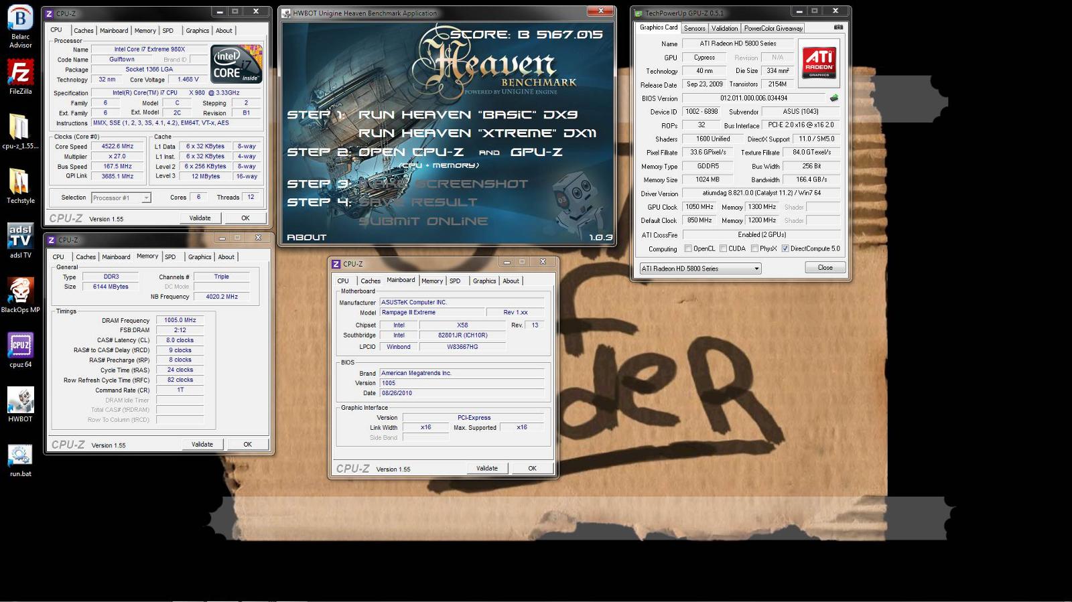Open cpuz 64 desktop icon
The height and width of the screenshot is (602, 1072).
20,350
